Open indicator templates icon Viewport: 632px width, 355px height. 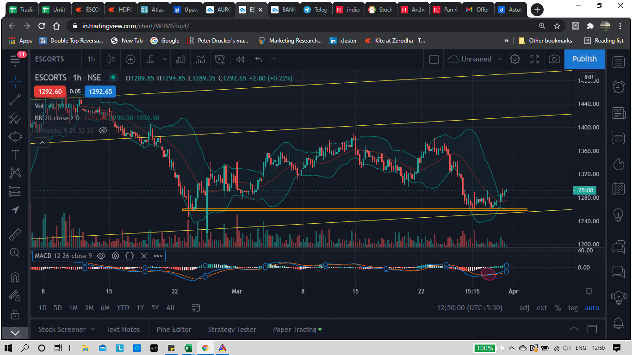coord(200,59)
